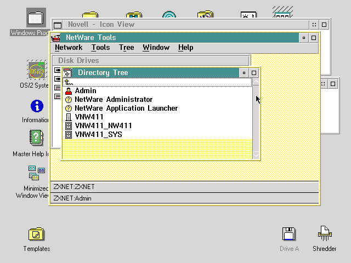
Task: Minimize the Directory Tree window
Action: pos(244,73)
